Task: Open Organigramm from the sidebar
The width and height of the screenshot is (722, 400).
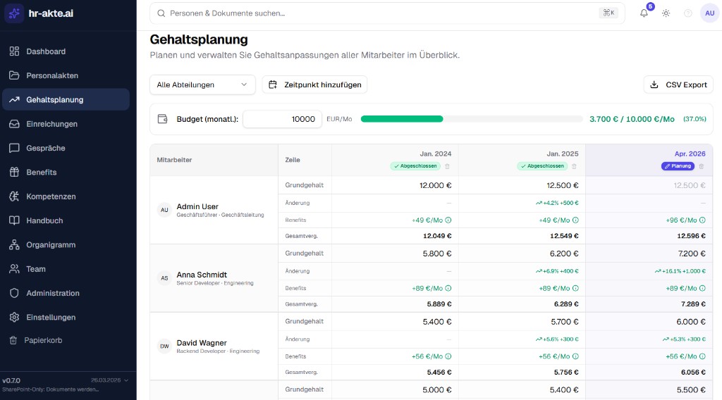Action: [x=51, y=245]
